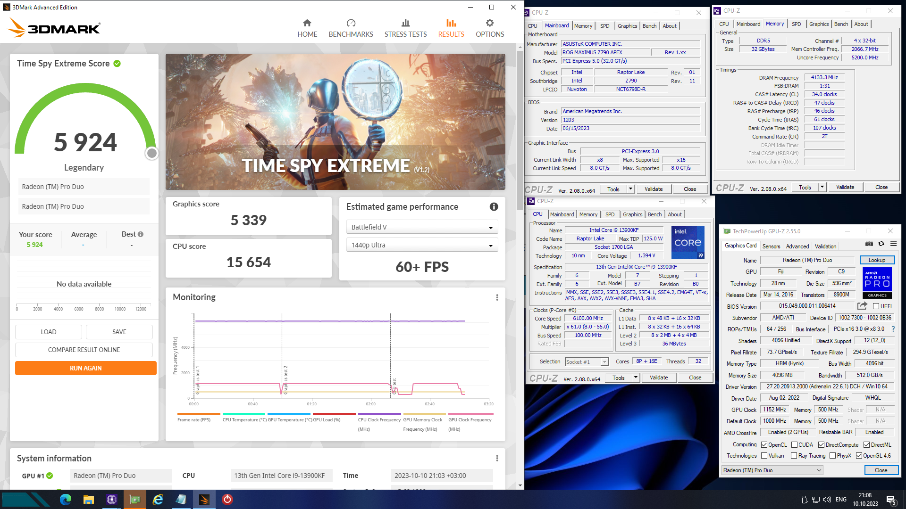Toggle the DirectCompute checkbox
Image resolution: width=906 pixels, height=509 pixels.
click(821, 444)
